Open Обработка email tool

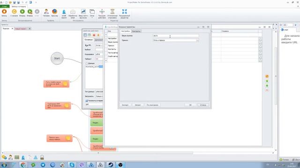pos(73,14)
